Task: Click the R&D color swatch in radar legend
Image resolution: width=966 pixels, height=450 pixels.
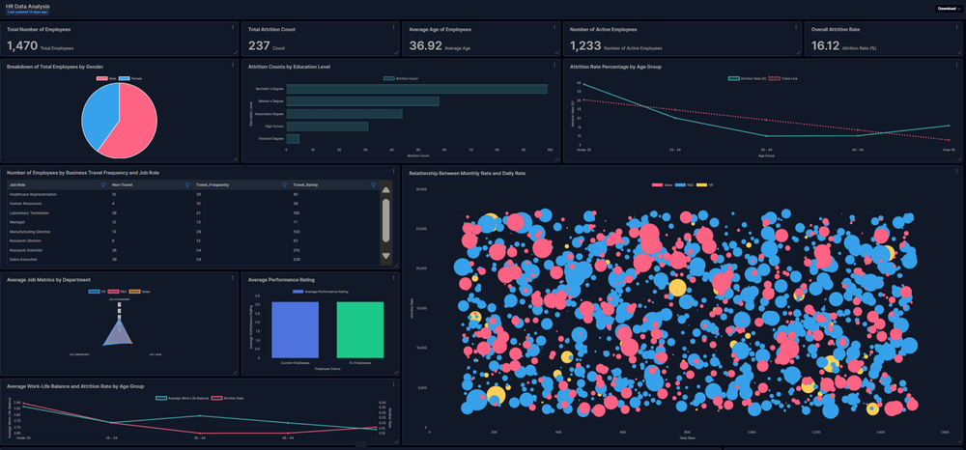Action: [x=112, y=290]
